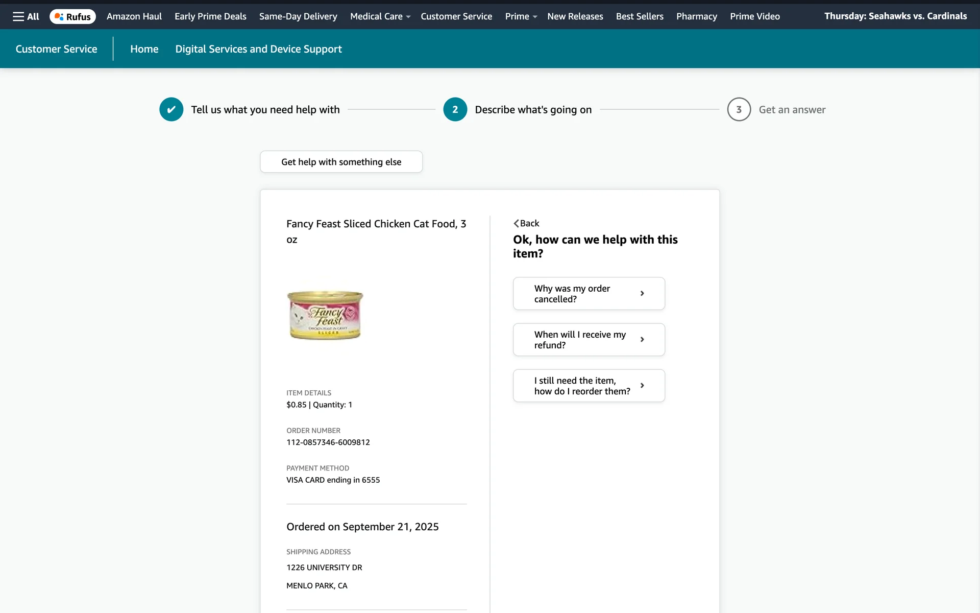Expand the Prime menu dropdown

[534, 17]
